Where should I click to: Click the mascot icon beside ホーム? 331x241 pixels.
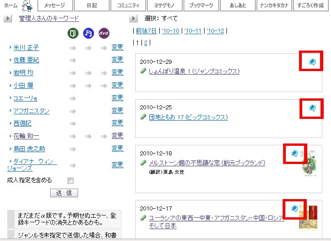pyautogui.click(x=26, y=5)
